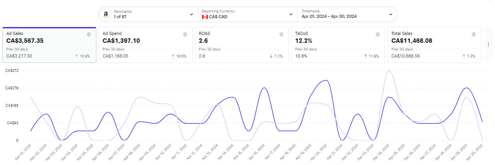Click the chevron arrow on Reporting Currency selector
The height and width of the screenshot is (165, 495).
tap(291, 14)
